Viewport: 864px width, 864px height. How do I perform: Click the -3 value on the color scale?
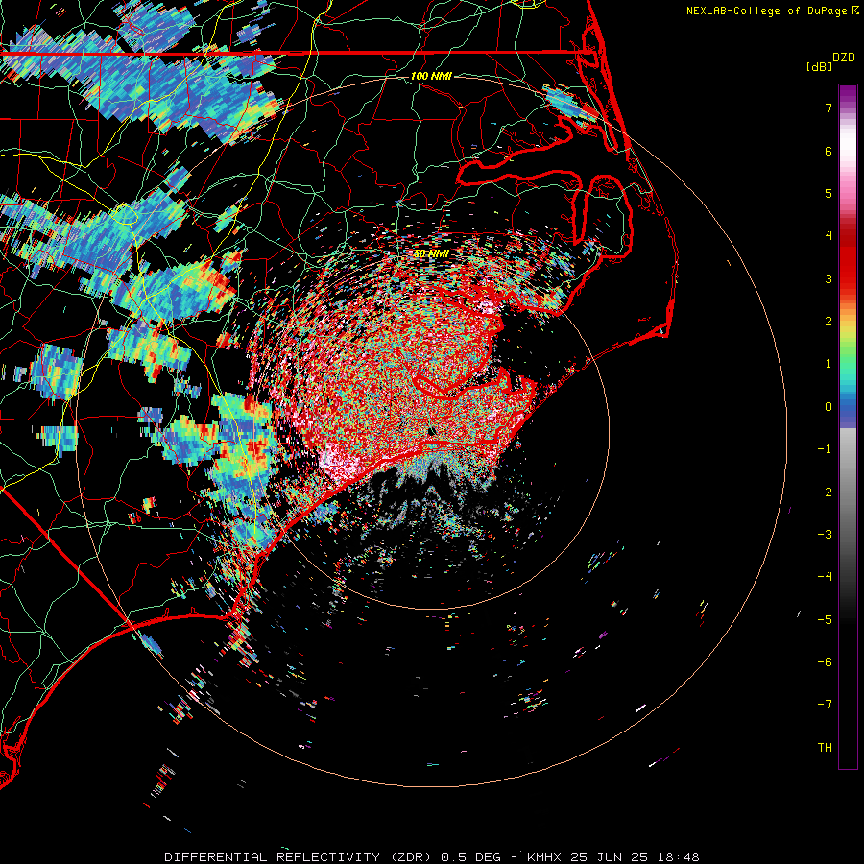click(825, 535)
